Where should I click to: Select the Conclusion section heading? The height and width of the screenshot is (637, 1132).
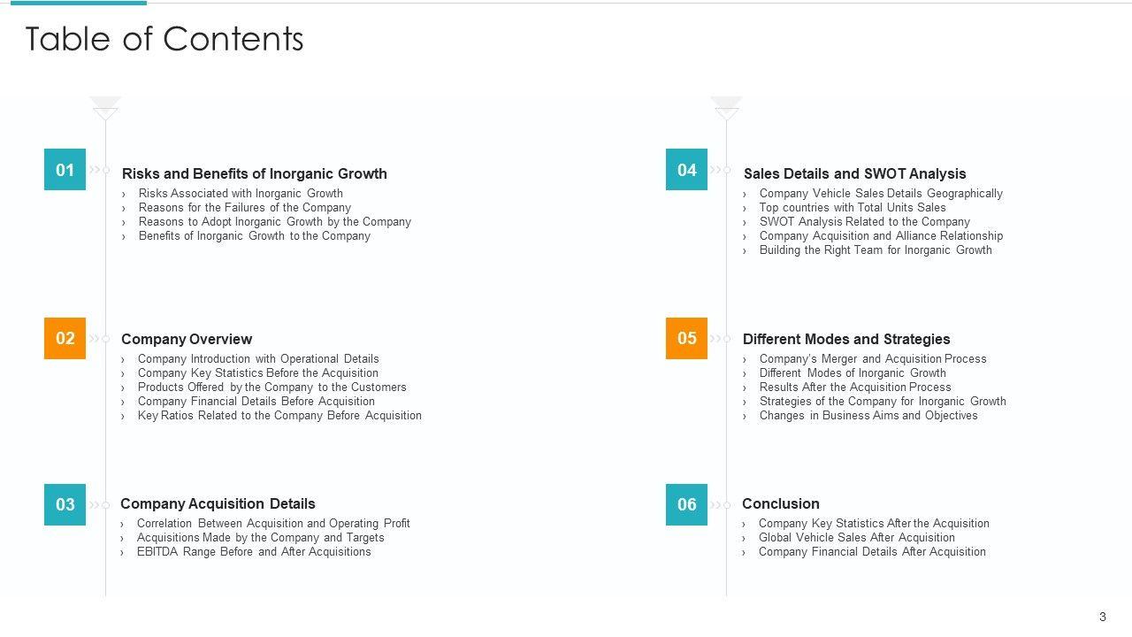781,503
